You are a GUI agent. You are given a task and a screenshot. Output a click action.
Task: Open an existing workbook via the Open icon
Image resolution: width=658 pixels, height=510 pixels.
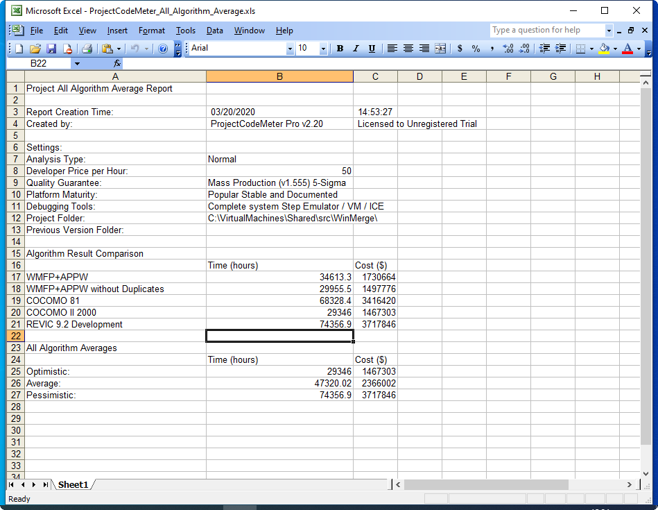35,49
